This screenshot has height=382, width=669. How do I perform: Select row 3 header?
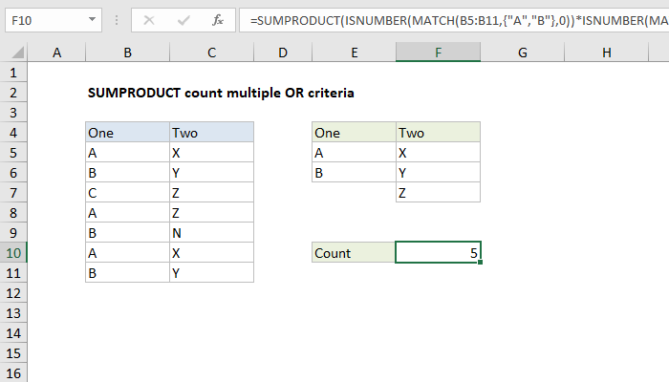(x=13, y=113)
